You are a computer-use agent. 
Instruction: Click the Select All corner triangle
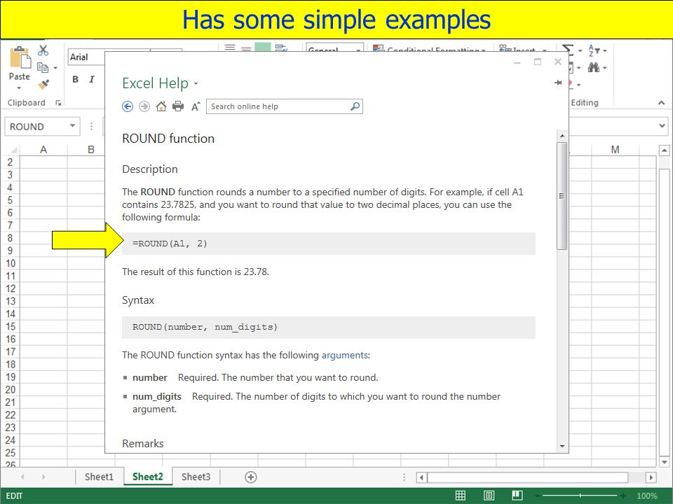[x=13, y=150]
